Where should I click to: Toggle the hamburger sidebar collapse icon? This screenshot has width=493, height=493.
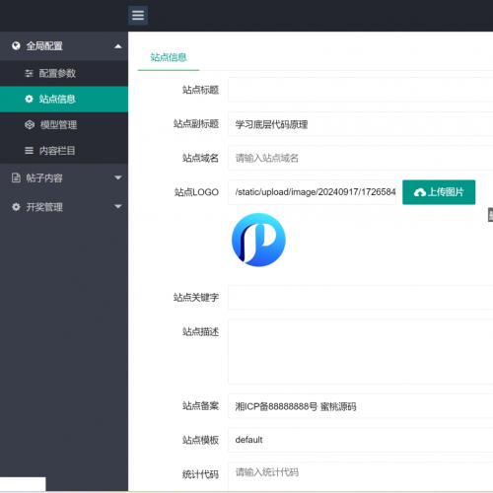(138, 15)
